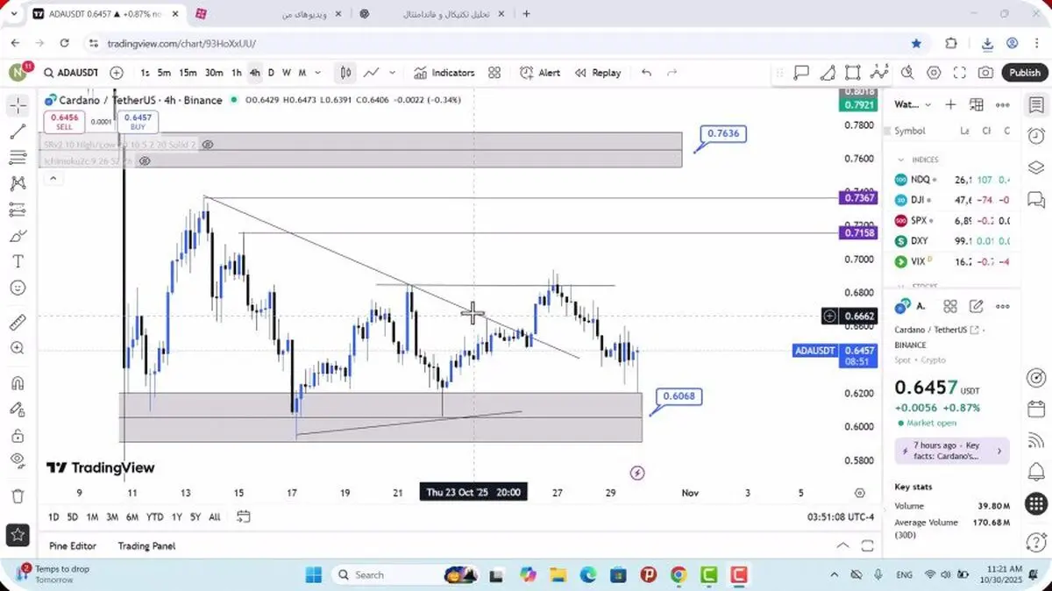Select the YTD date range
Viewport: 1052px width, 591px height.
tap(155, 516)
